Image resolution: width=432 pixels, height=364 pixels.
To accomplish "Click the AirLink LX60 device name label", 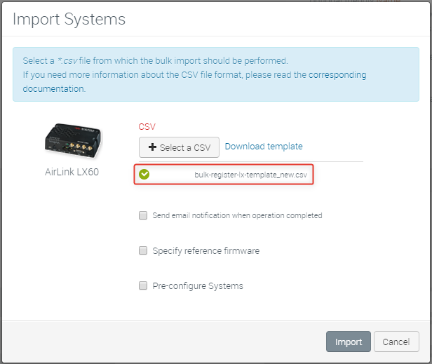I will (x=72, y=173).
